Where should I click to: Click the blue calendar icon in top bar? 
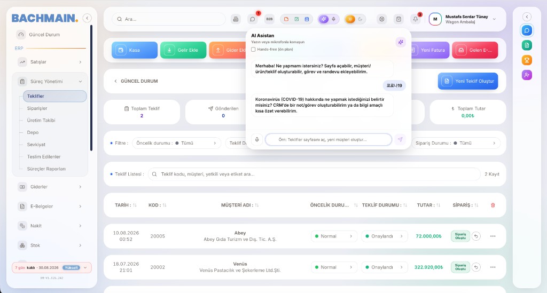pos(307,19)
